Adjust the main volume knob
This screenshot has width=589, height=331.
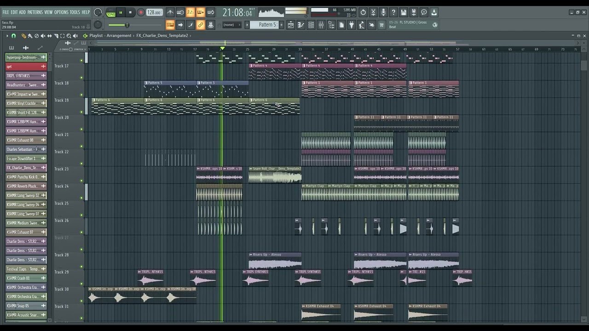[98, 13]
